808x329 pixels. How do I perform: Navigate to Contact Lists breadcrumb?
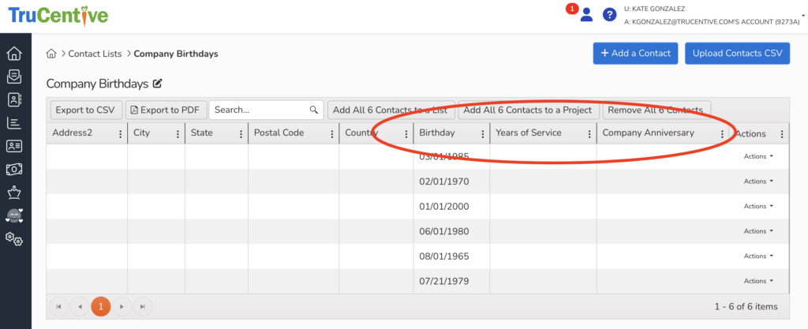coord(95,54)
